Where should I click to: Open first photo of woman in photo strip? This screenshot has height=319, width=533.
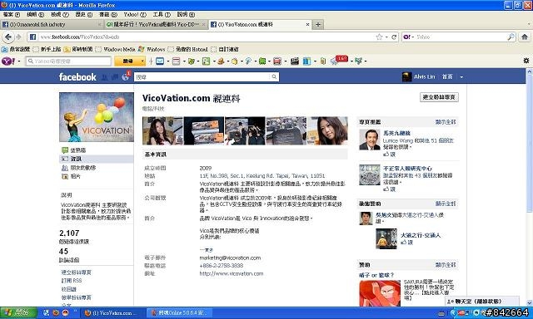click(x=162, y=131)
